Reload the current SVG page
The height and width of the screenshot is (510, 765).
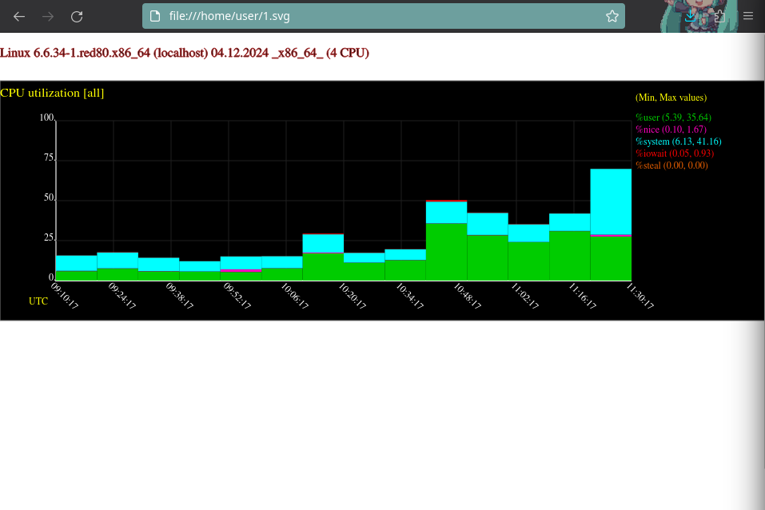point(77,16)
